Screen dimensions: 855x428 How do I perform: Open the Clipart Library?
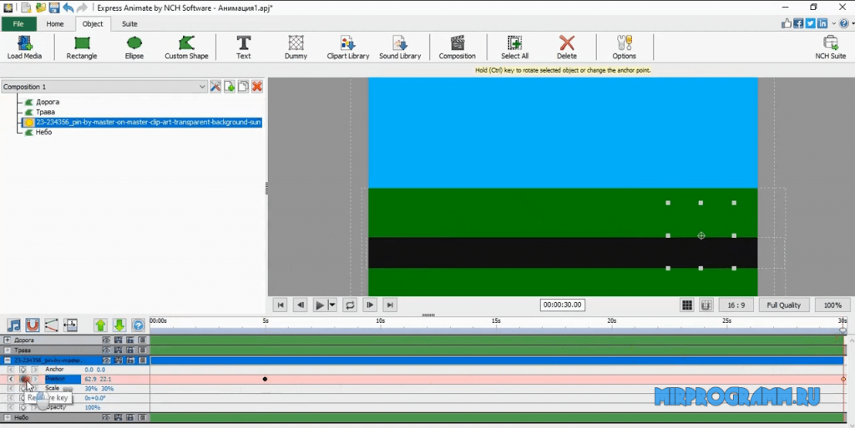(x=347, y=48)
